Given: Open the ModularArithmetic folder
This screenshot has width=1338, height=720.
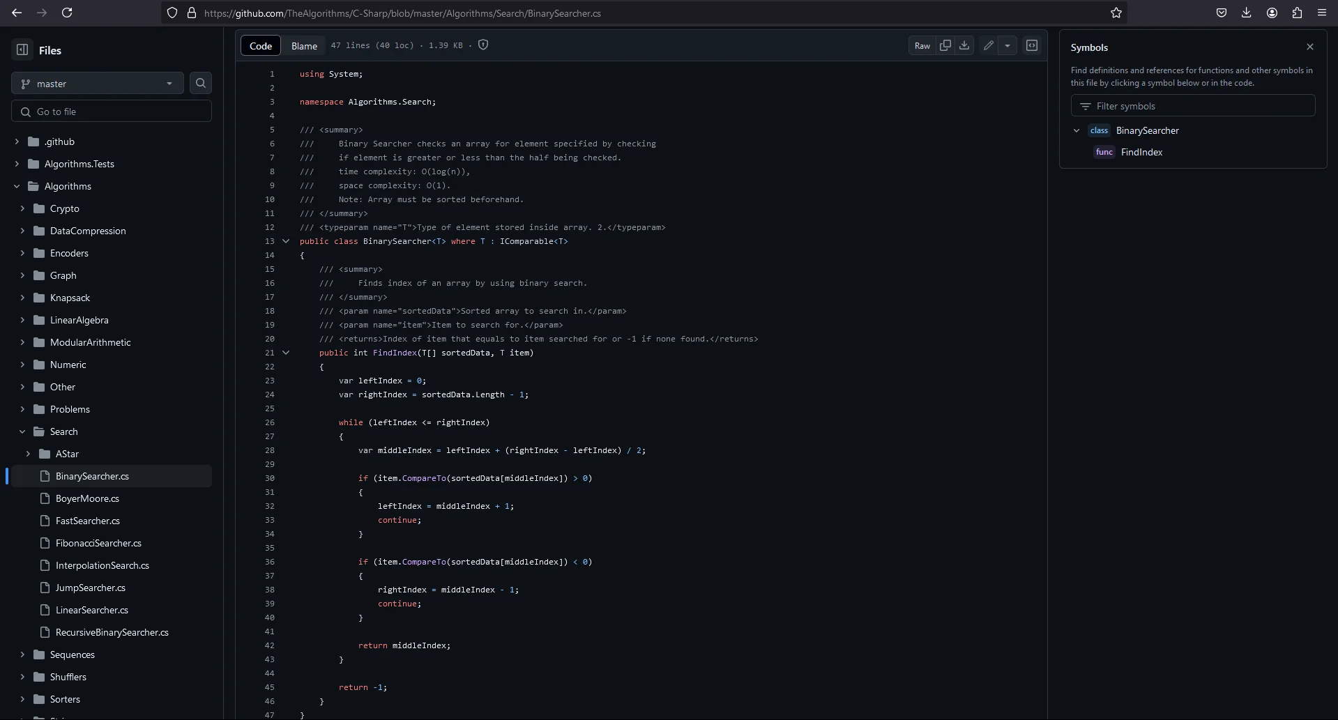Looking at the screenshot, I should click(91, 342).
